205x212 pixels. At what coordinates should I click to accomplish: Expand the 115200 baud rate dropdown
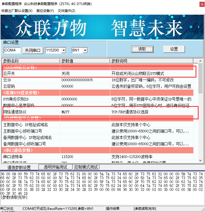click(x=64, y=50)
